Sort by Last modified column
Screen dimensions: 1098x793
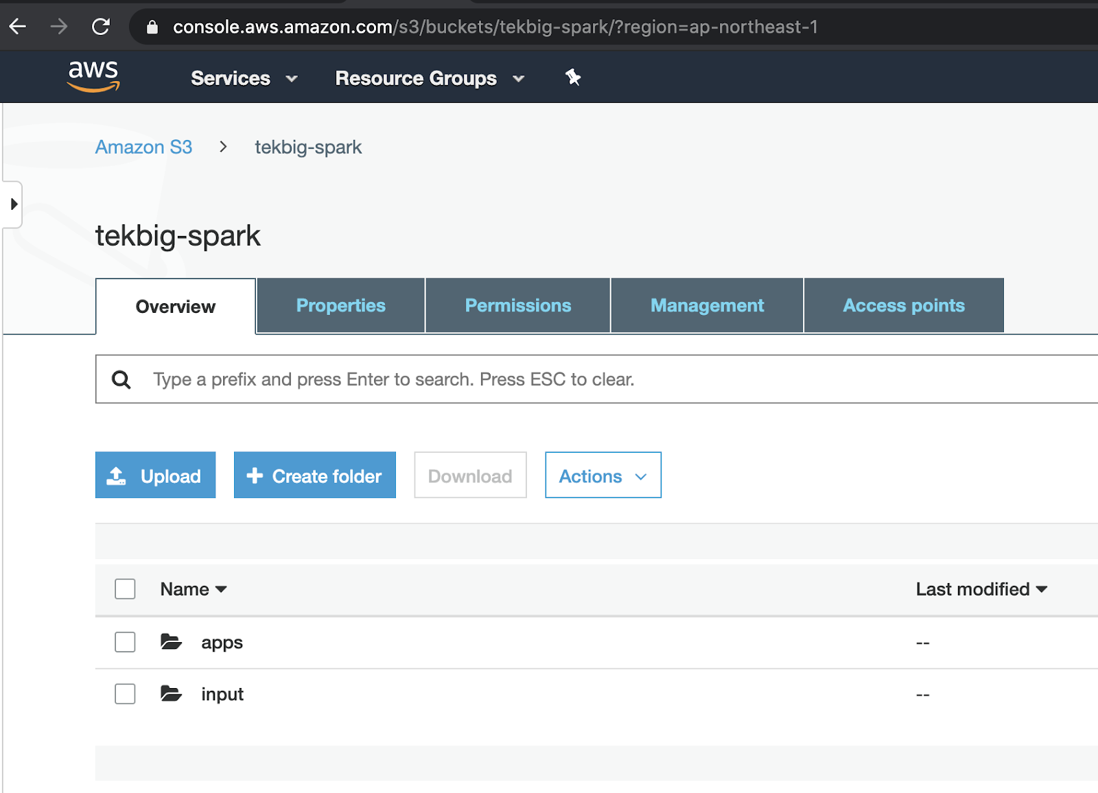point(981,589)
